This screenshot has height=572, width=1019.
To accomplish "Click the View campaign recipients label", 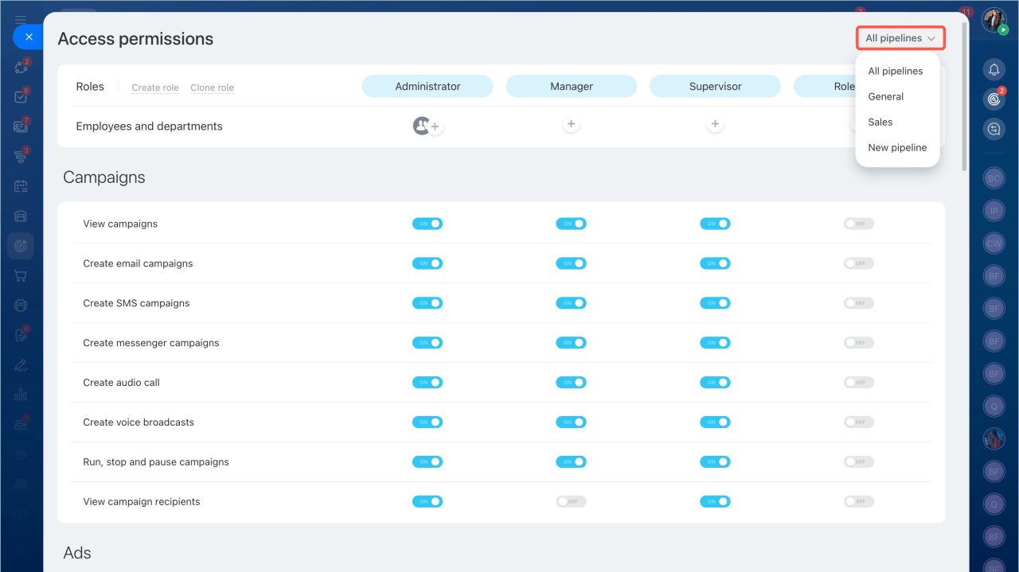I will [142, 502].
